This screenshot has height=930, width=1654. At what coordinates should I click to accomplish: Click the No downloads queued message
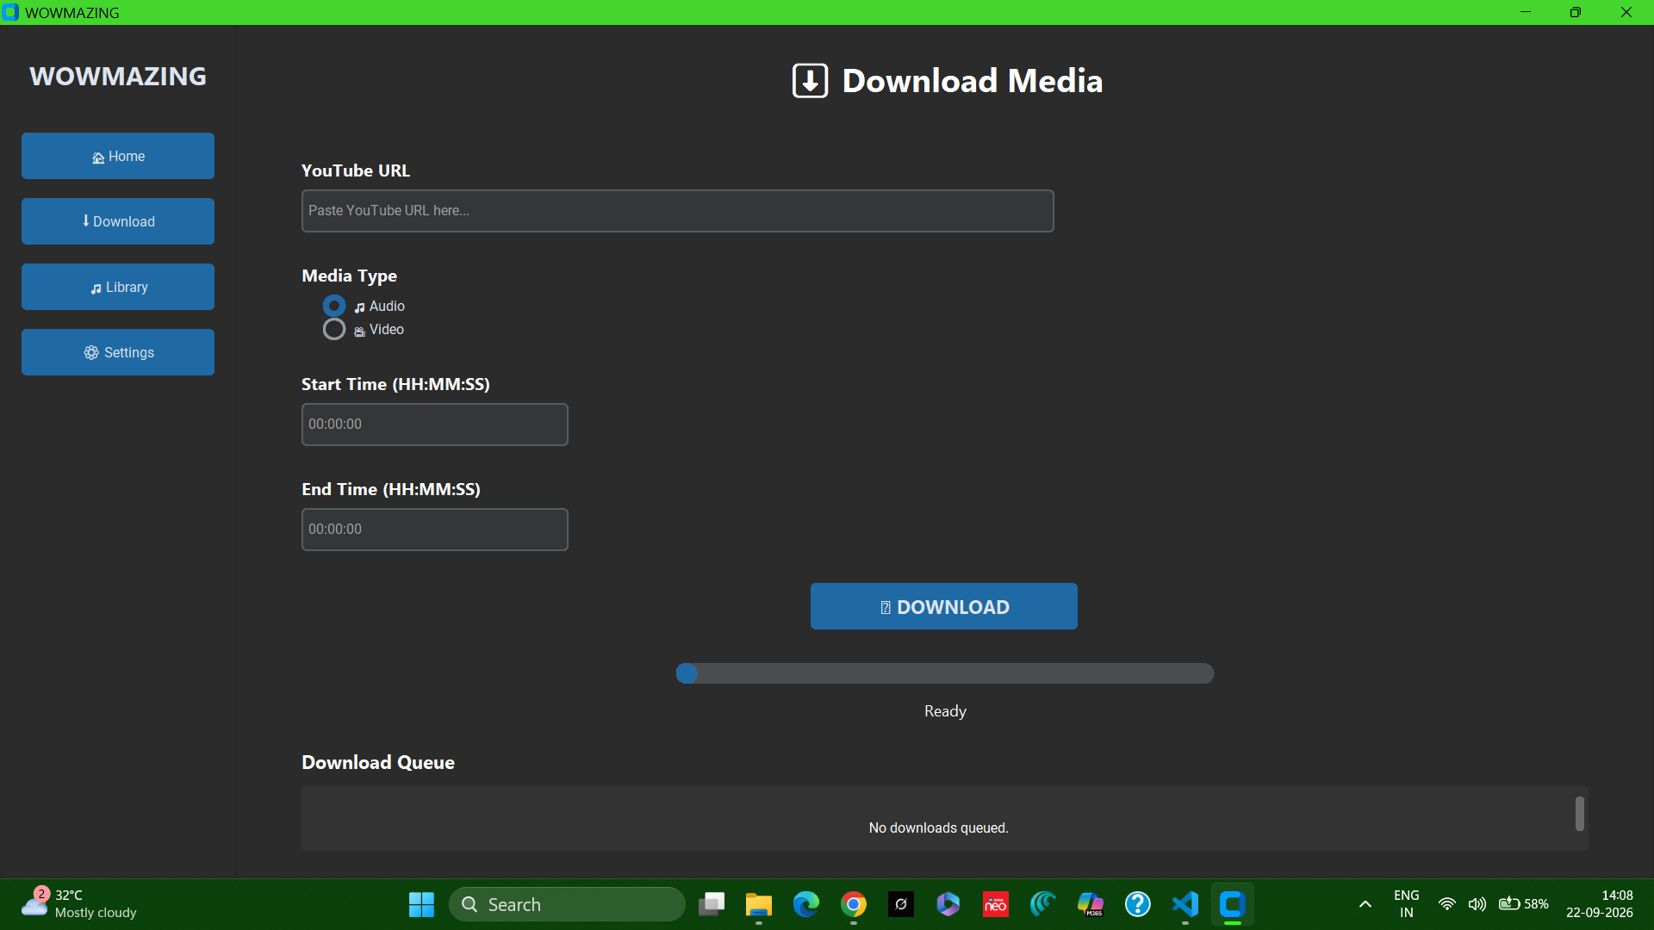[938, 828]
